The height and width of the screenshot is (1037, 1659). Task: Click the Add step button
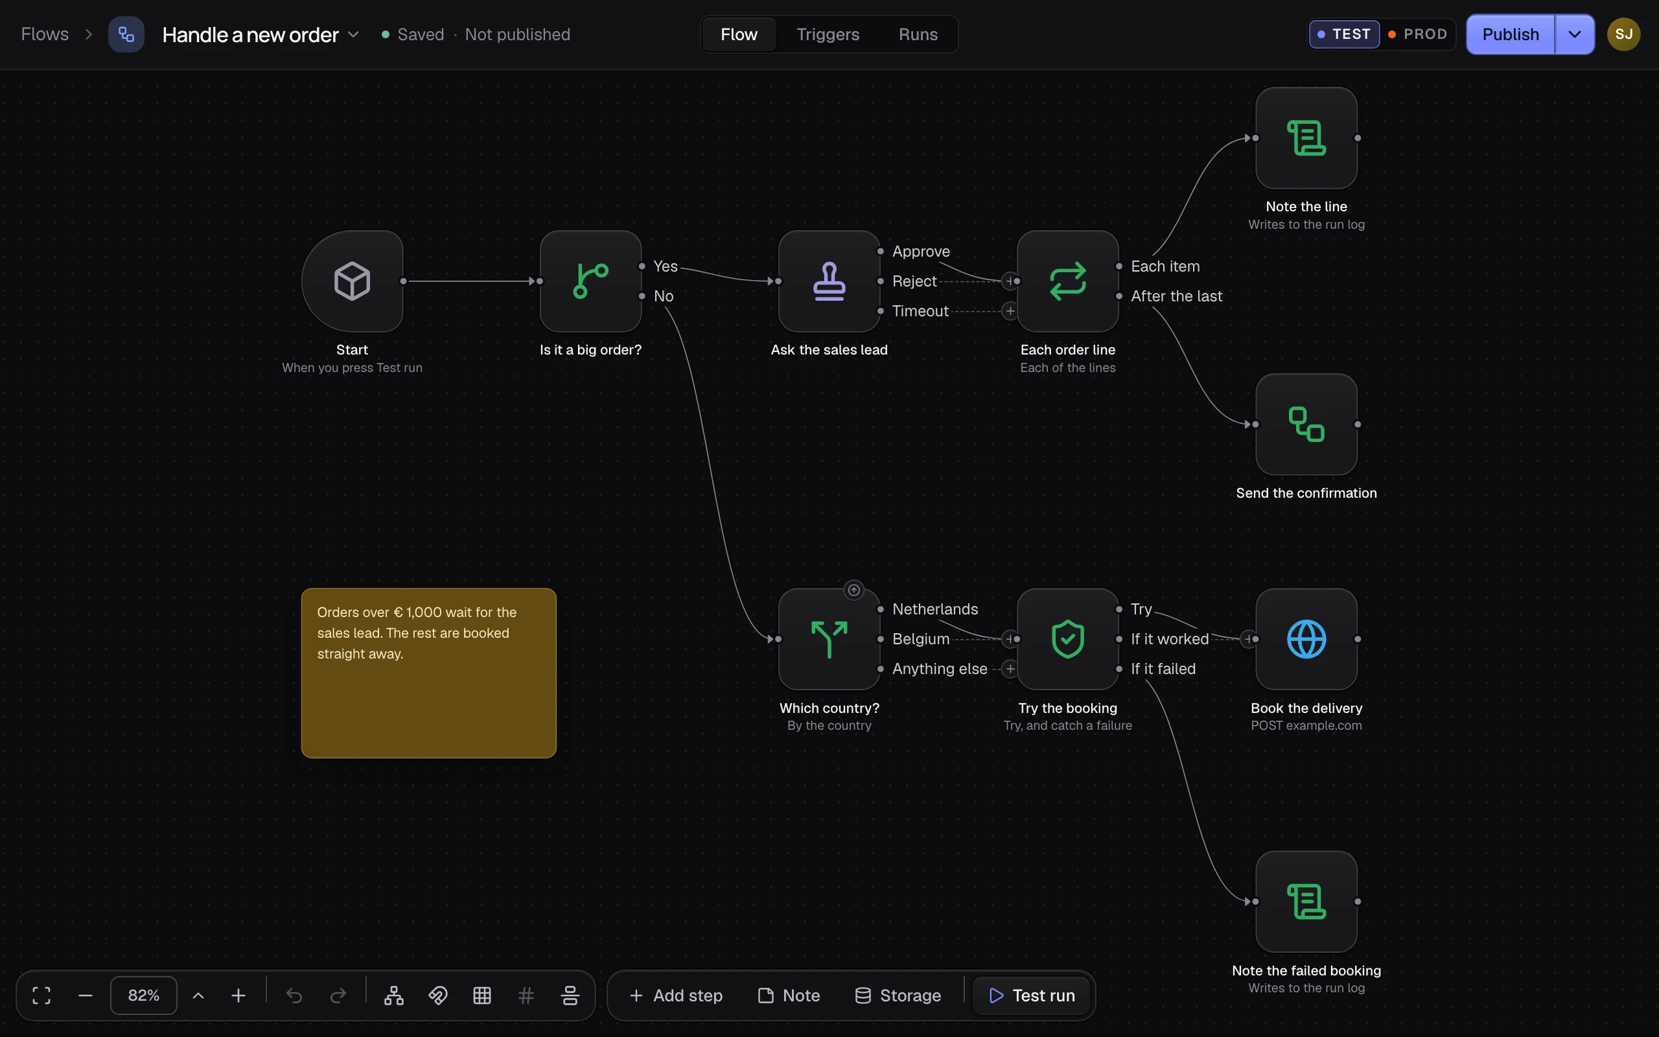pyautogui.click(x=676, y=995)
